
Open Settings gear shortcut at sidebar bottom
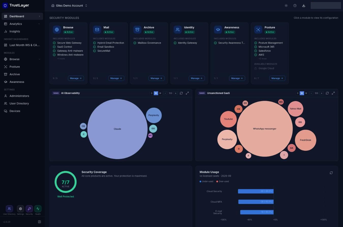21,209
